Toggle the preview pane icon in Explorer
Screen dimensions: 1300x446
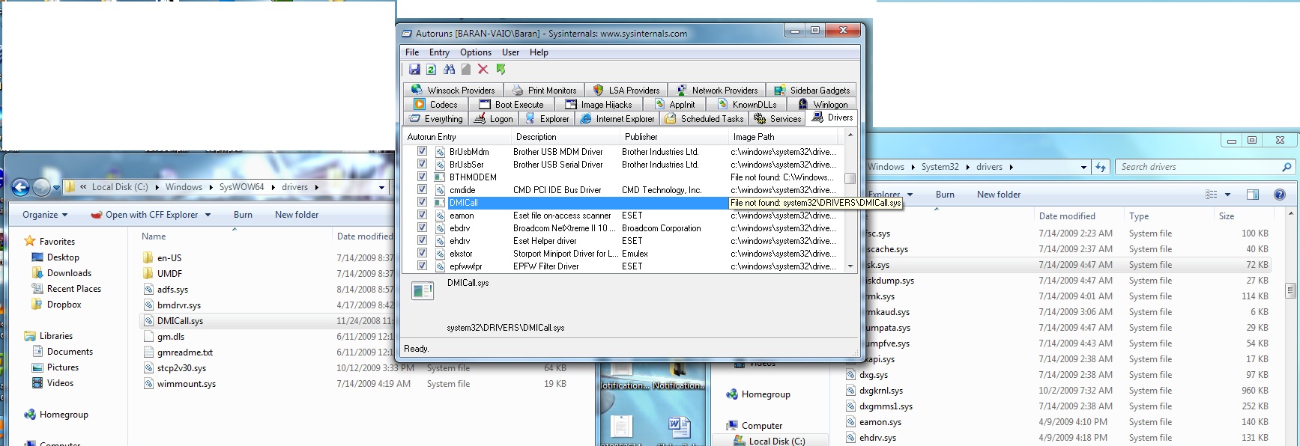tap(1253, 195)
